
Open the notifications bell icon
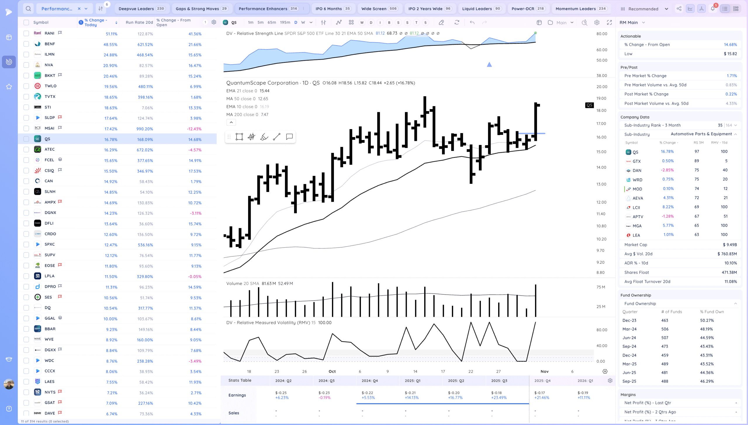click(x=713, y=9)
